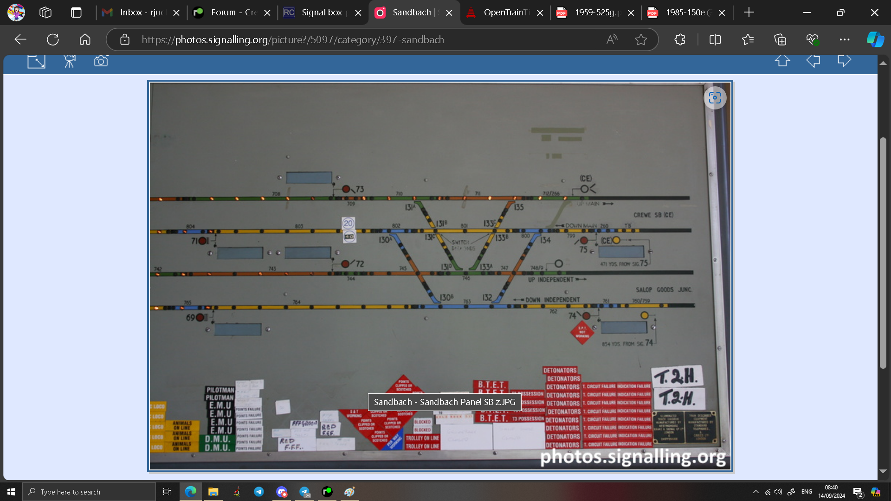Go to next picture arrow

coord(844,60)
